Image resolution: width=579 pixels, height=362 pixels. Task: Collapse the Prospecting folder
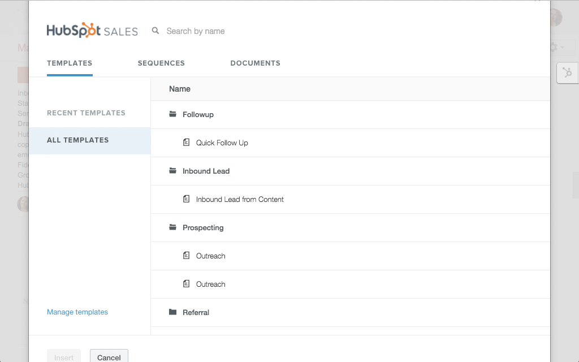coord(350,228)
